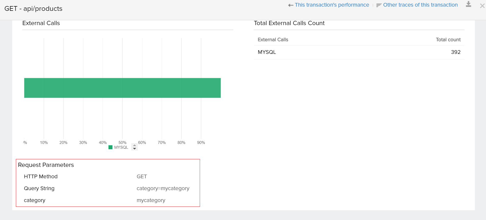This screenshot has width=486, height=220.
Task: Open Other traces of this transaction
Action: (420, 5)
